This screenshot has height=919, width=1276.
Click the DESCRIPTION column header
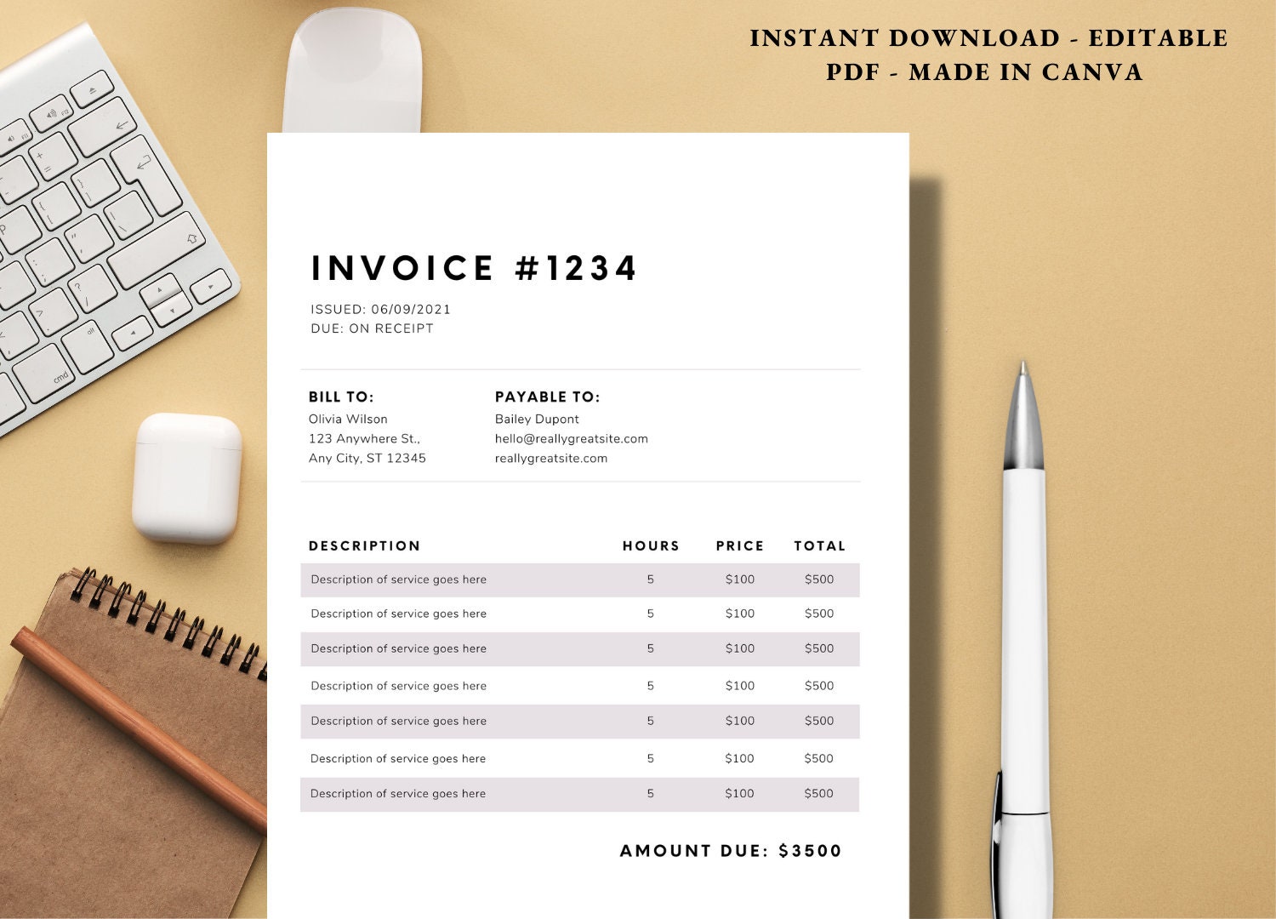(366, 545)
